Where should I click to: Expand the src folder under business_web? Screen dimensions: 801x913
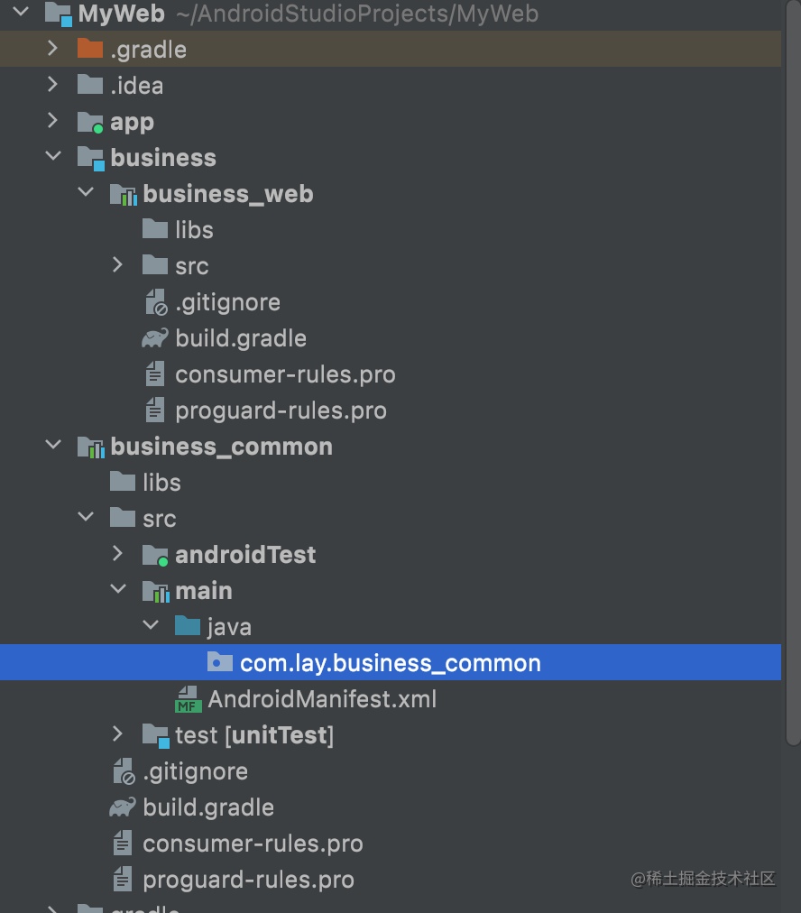tap(118, 265)
